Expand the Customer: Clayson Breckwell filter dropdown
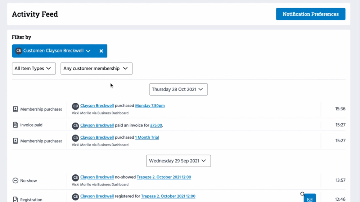This screenshot has width=360, height=202. tap(88, 51)
